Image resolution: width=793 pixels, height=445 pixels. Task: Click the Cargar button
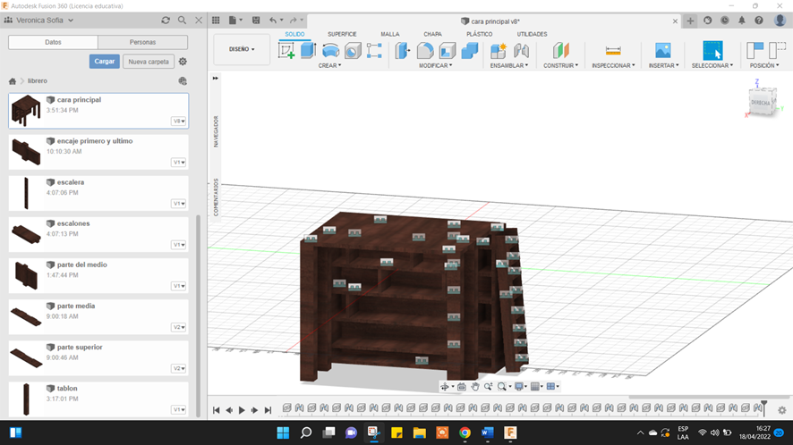pos(104,62)
